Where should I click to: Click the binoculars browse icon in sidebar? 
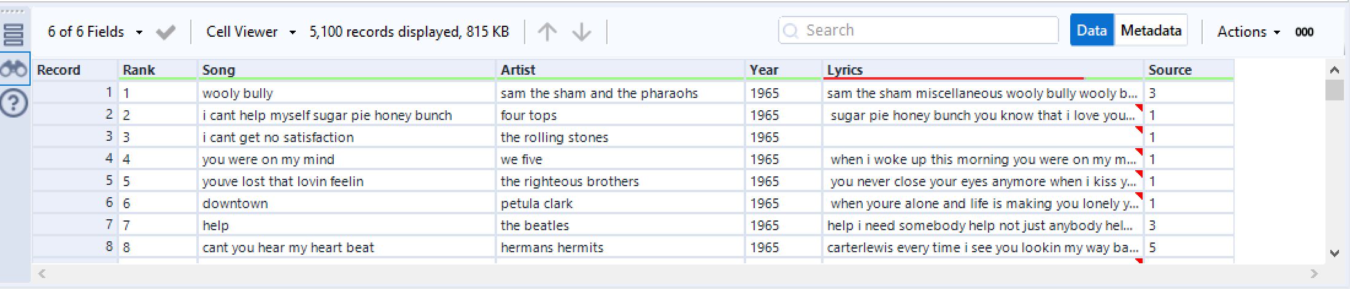point(13,69)
